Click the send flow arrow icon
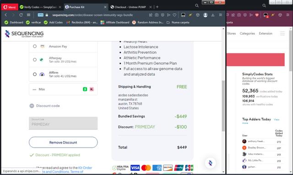The image size is (293, 175). click(x=168, y=15)
